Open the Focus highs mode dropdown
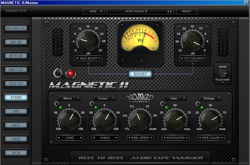The height and width of the screenshot is (165, 250). (x=105, y=99)
